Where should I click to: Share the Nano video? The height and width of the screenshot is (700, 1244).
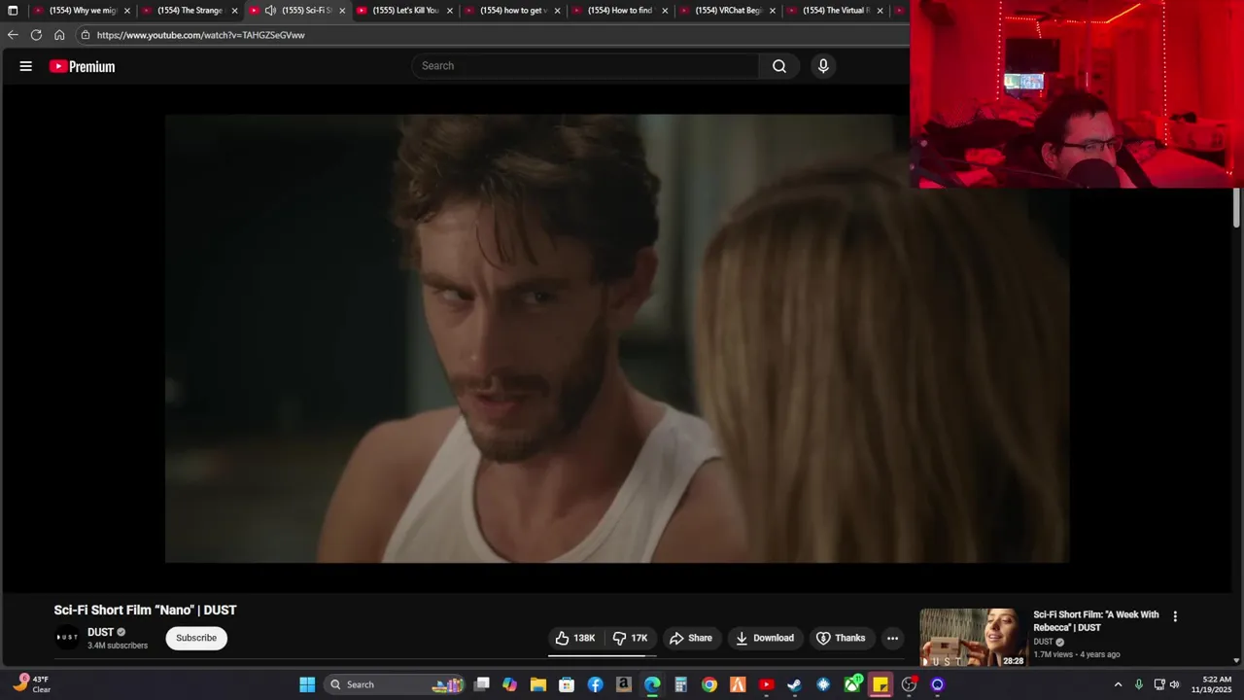(x=692, y=638)
